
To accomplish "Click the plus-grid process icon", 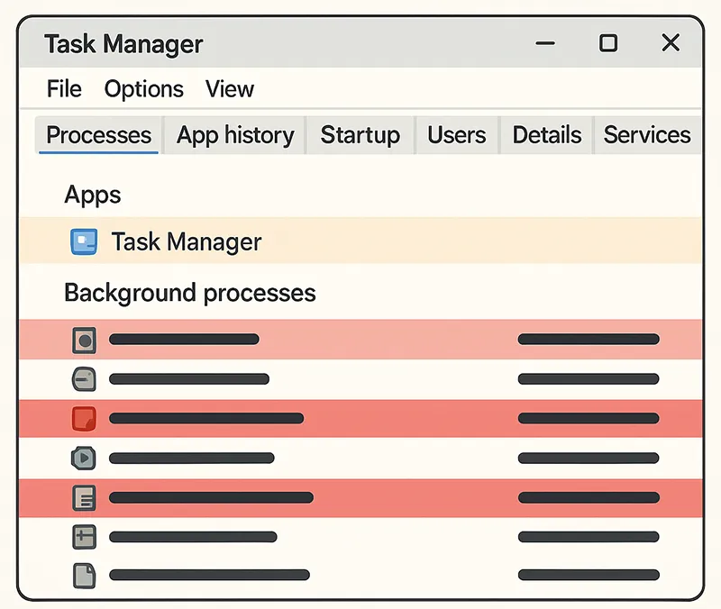I will 85,537.
